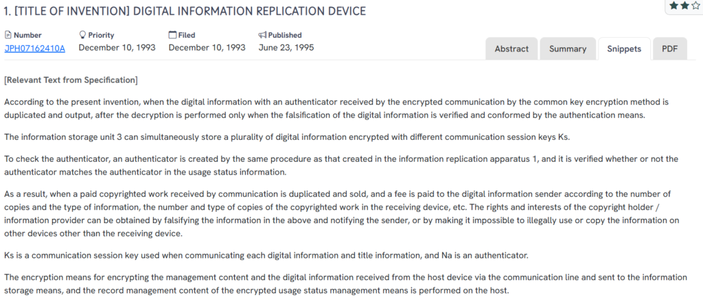
Task: Click the paragraph beginning 'Ks is a communication session key'
Action: coord(266,256)
